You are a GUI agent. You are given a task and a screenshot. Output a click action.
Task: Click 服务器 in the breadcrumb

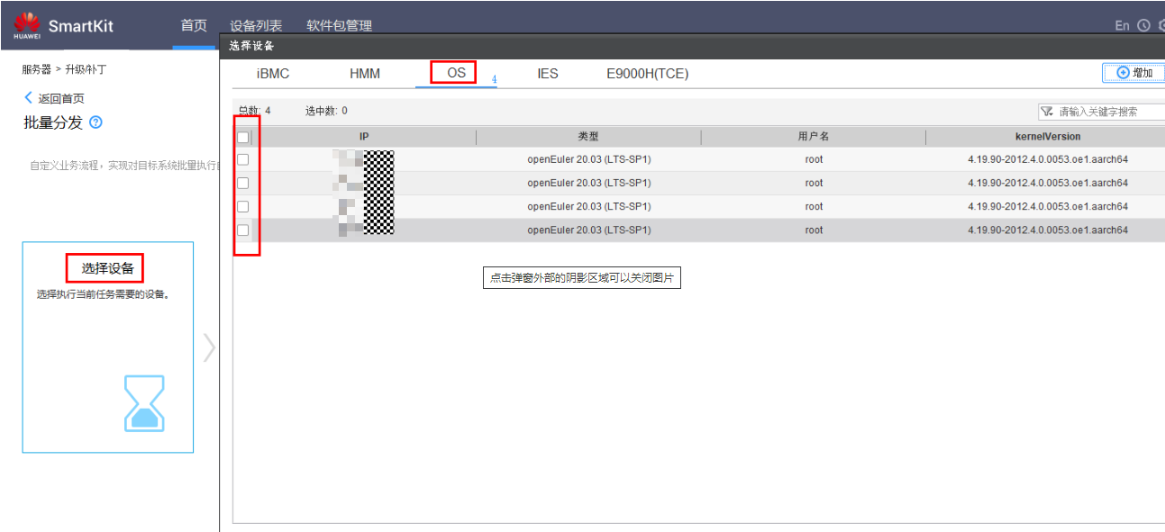click(37, 69)
